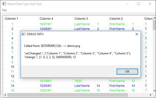
Task: Select row number 13 in Column 1
Action: coord(12,81)
